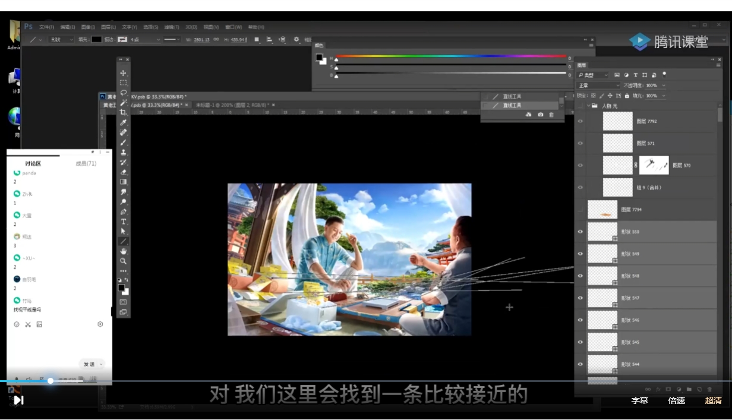Select the Lasso tool
Image resolution: width=732 pixels, height=420 pixels.
click(x=124, y=93)
